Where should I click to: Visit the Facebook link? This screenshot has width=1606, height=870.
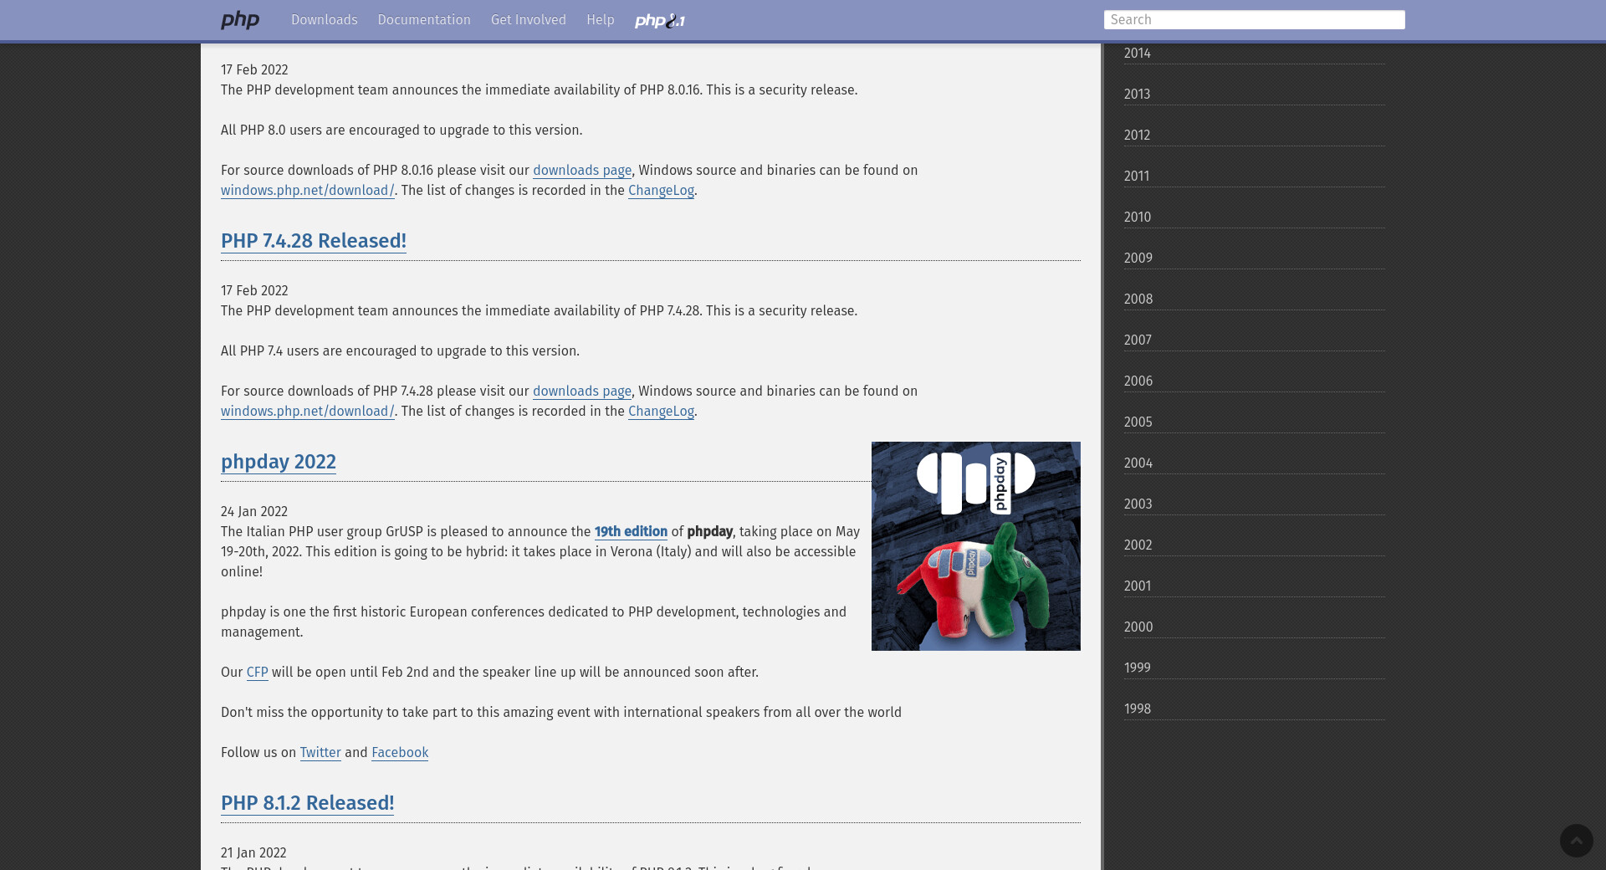(x=399, y=753)
